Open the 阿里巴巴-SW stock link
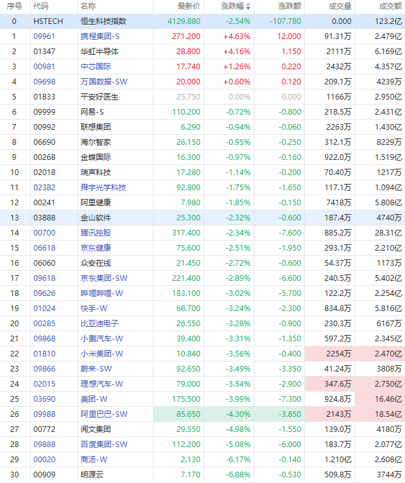Image resolution: width=405 pixels, height=483 pixels. [x=104, y=414]
